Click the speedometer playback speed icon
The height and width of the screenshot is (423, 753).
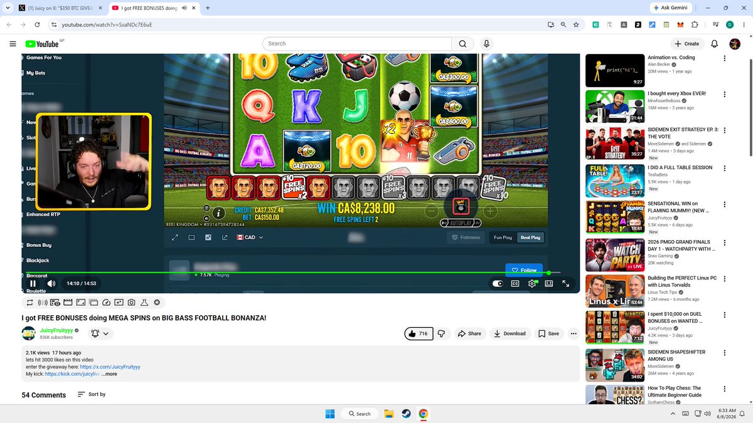[106, 302]
